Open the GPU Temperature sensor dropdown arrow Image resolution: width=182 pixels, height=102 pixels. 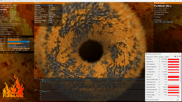pos(159,64)
